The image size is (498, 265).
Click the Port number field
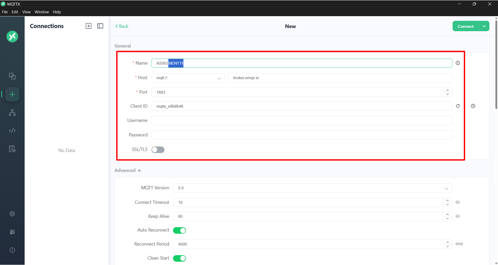pyautogui.click(x=297, y=92)
